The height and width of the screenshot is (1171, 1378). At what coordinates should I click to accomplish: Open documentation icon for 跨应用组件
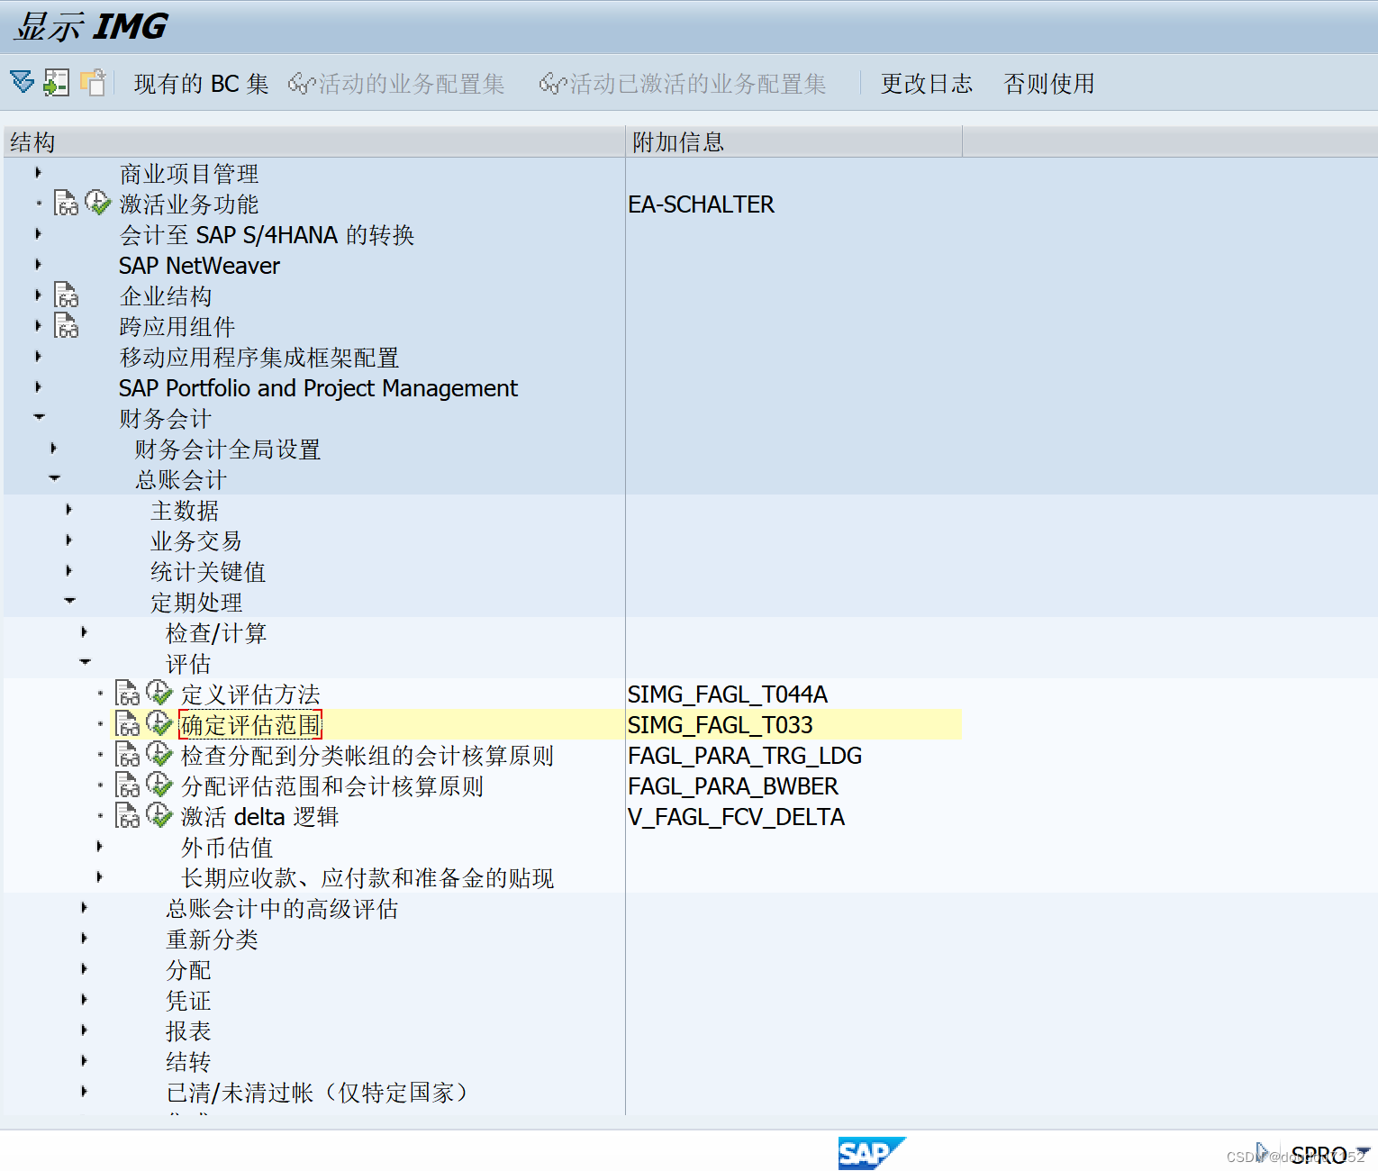click(66, 326)
